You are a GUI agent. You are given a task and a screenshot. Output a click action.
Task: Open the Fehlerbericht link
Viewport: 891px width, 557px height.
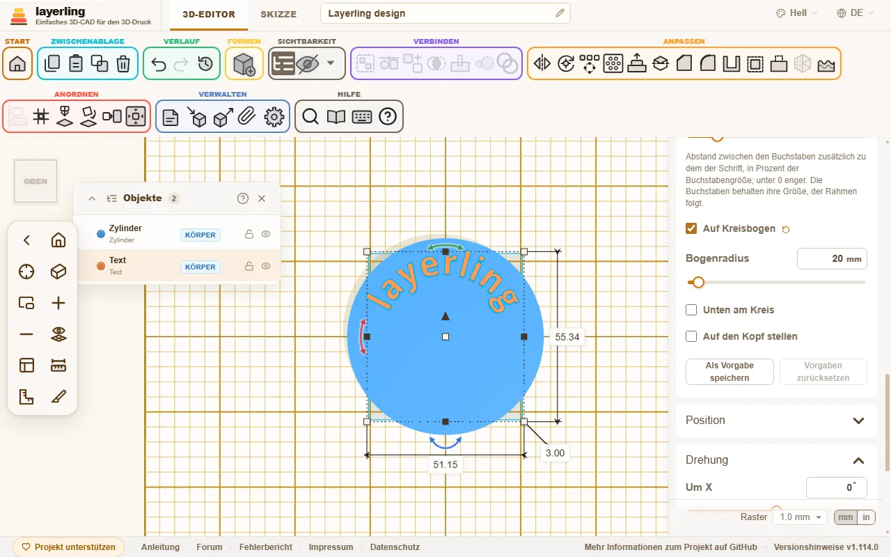265,547
